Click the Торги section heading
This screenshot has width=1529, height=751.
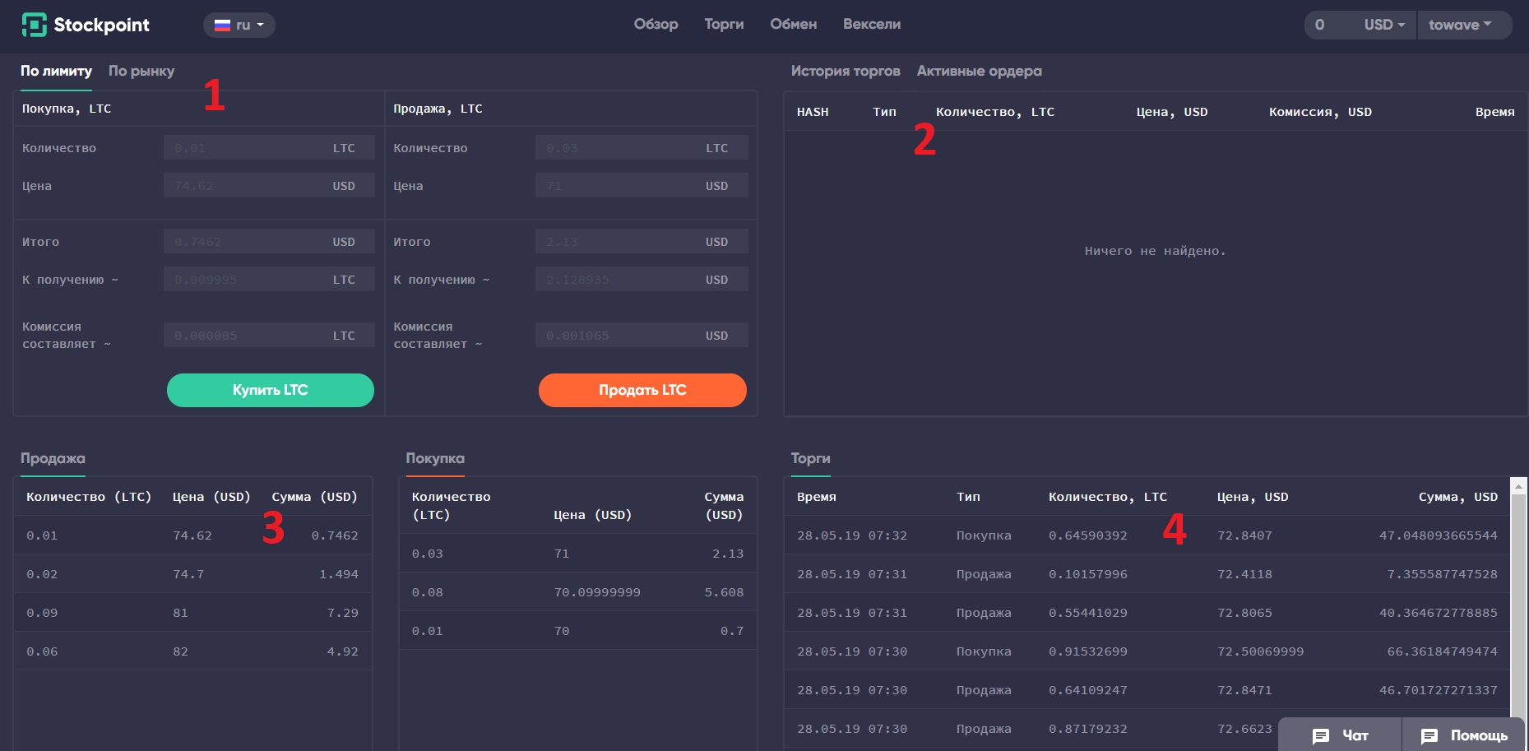coord(810,458)
